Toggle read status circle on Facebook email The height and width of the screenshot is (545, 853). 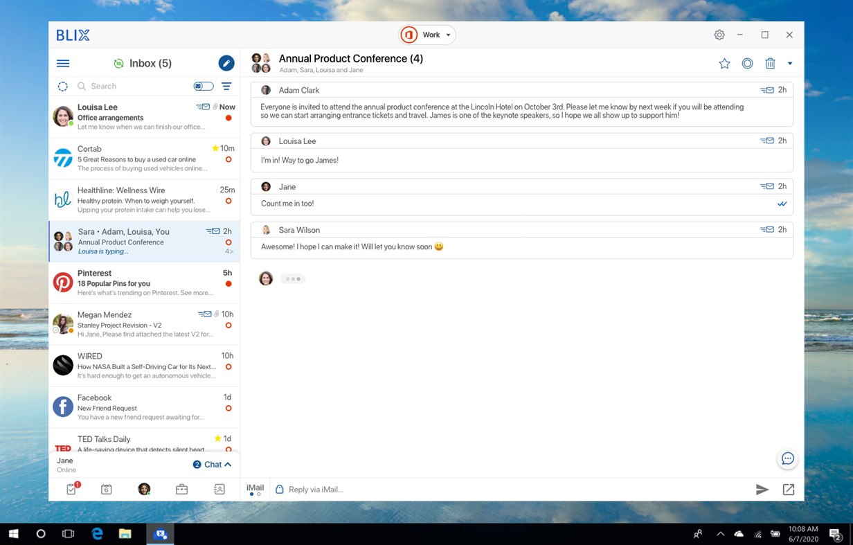228,409
